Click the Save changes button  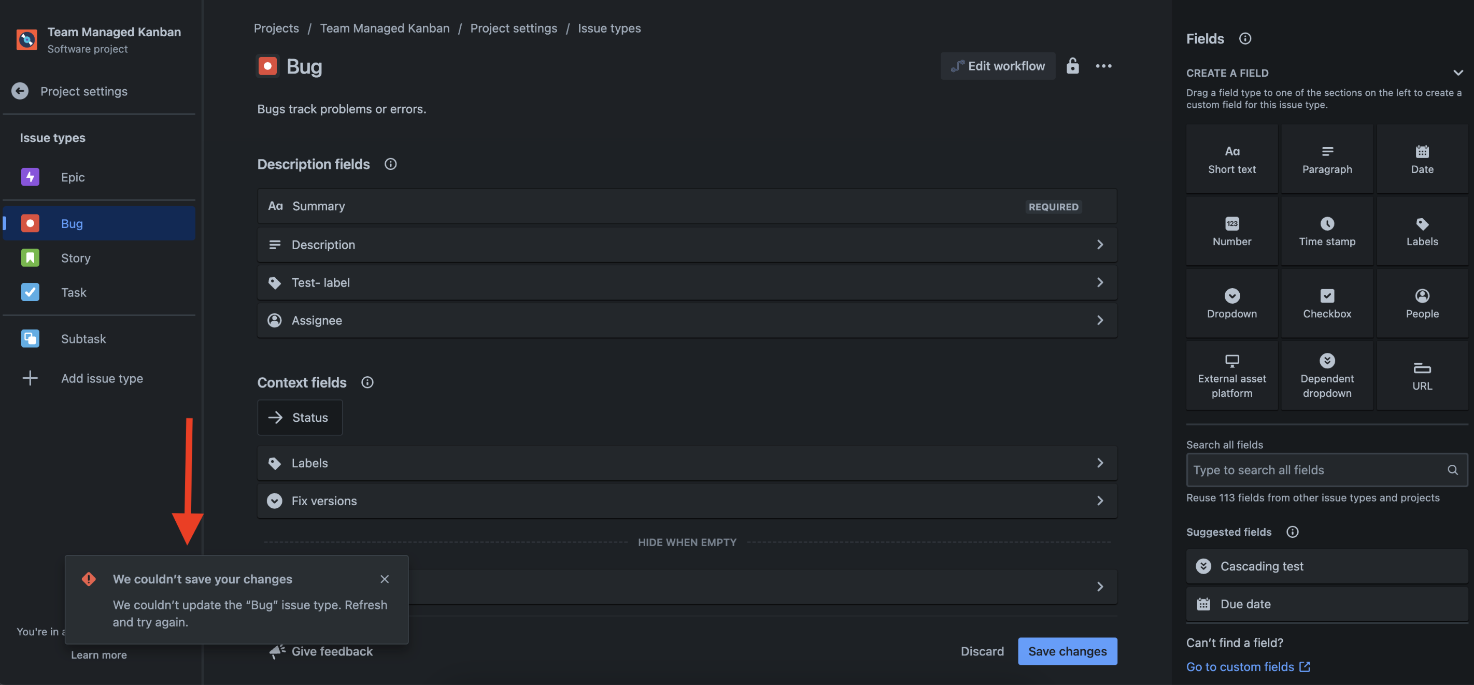(x=1067, y=651)
